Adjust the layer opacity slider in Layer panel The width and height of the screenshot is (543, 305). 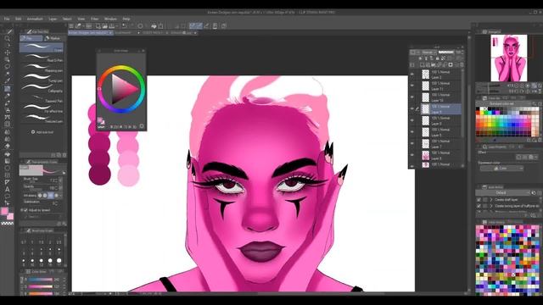click(x=446, y=53)
